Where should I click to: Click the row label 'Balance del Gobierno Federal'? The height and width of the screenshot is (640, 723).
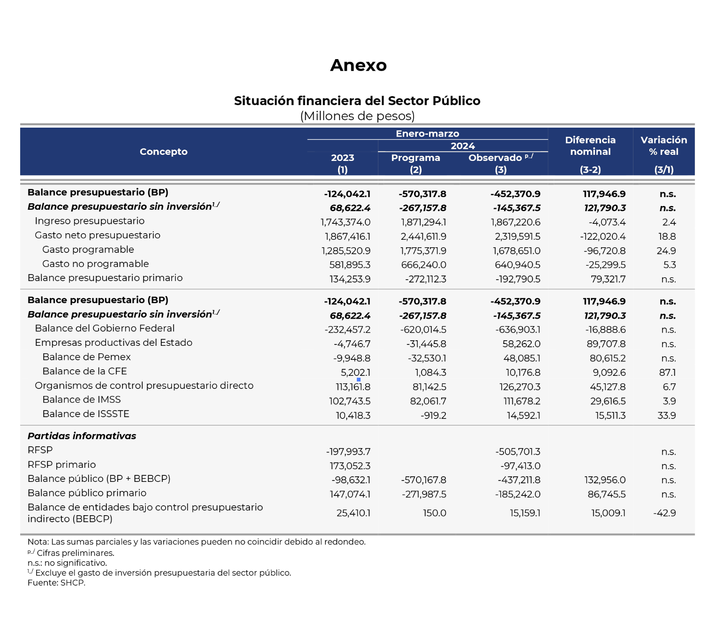105,328
